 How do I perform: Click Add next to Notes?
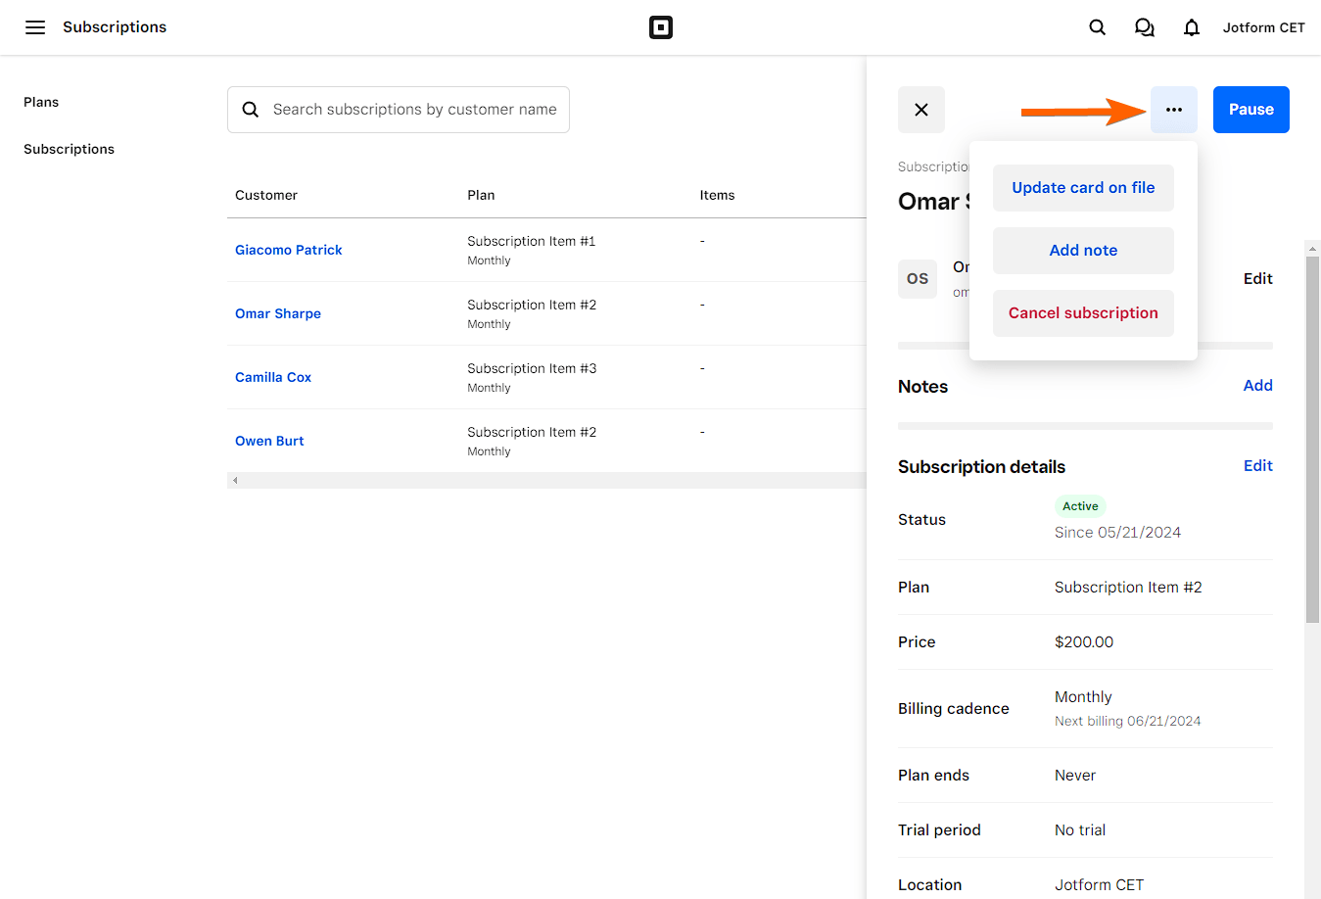(1257, 386)
